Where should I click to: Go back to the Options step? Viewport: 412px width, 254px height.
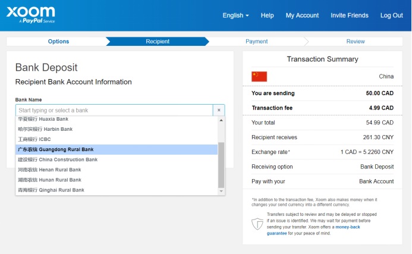(x=58, y=41)
